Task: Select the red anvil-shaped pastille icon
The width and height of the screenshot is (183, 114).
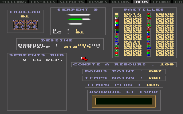Action: coord(149,30)
